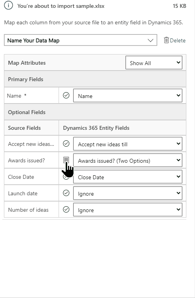Click the Name Your Data Map field
The image size is (195, 298).
coord(81,40)
